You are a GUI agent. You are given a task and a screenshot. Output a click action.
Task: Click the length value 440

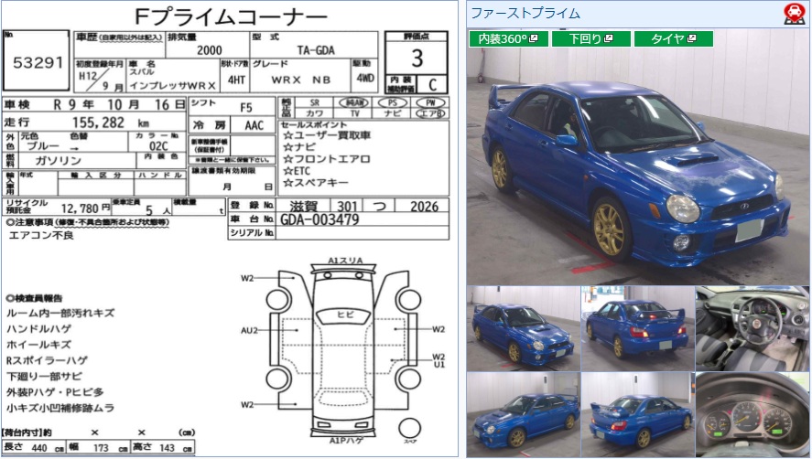(38, 448)
